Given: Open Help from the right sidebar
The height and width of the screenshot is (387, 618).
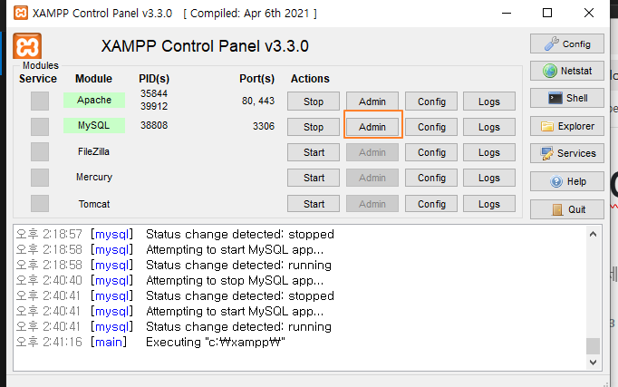Looking at the screenshot, I should [566, 181].
